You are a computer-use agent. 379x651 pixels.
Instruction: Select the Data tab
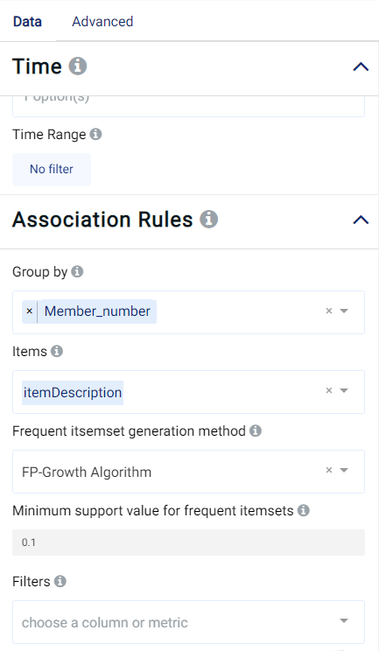point(27,22)
